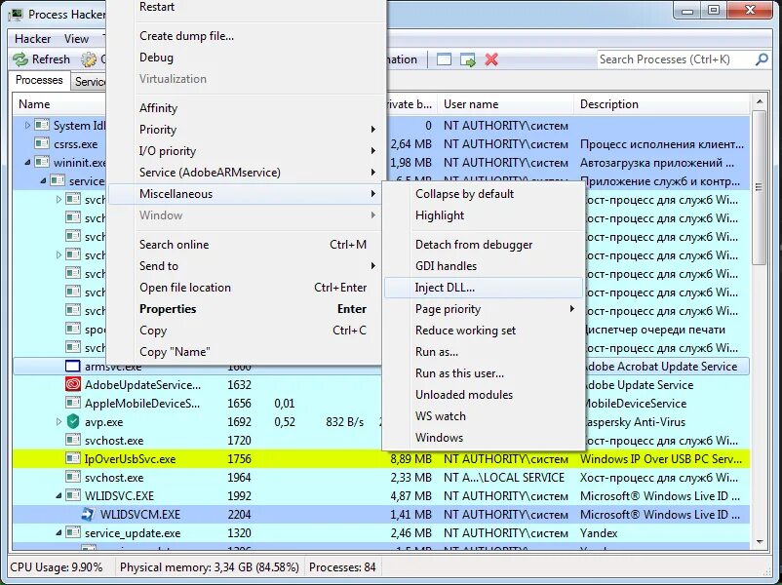
Task: Select Highlight in the submenu
Action: (x=484, y=215)
